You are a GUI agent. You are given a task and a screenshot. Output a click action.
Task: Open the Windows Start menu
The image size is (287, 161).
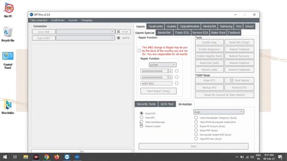[5, 157]
